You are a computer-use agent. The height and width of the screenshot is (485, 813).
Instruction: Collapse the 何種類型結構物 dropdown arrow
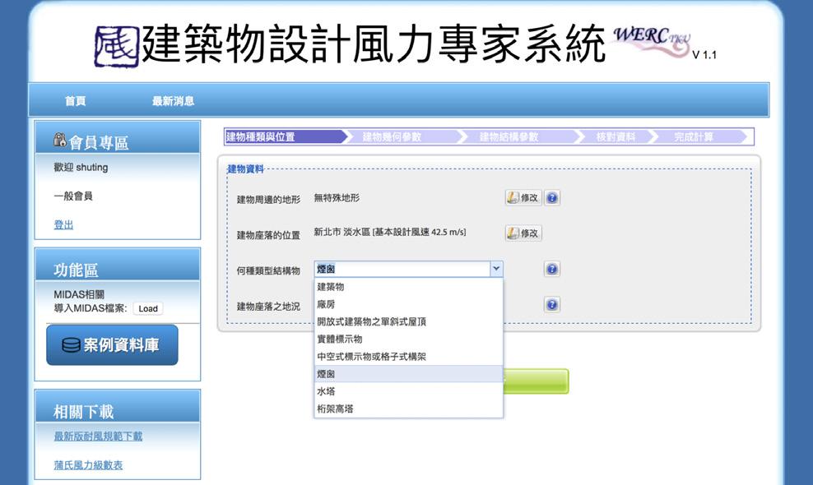click(496, 269)
